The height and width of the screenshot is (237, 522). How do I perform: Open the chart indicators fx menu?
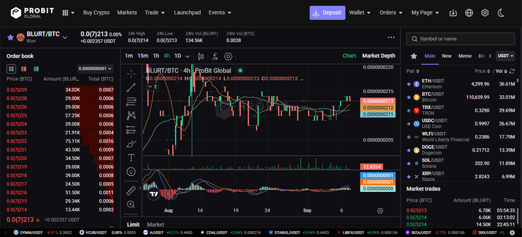point(215,56)
